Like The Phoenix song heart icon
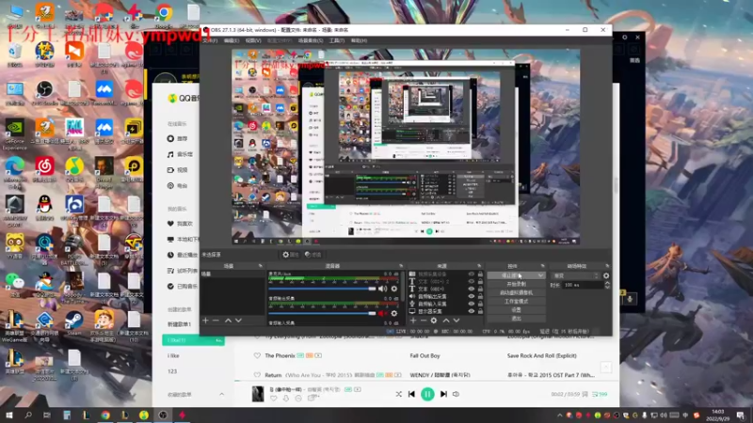 (x=257, y=355)
